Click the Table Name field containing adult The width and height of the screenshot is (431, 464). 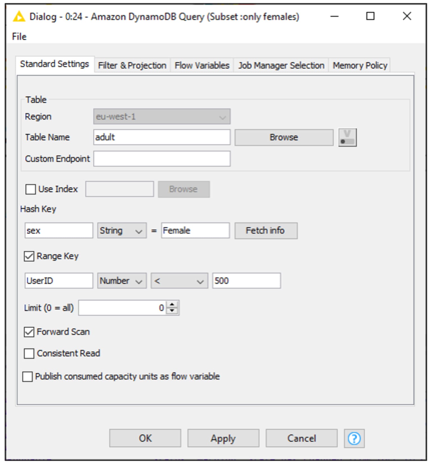[162, 137]
